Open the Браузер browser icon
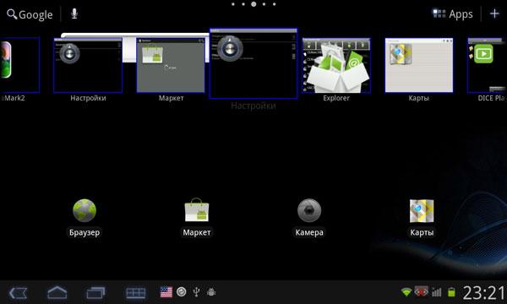The height and width of the screenshot is (304, 507). click(84, 218)
